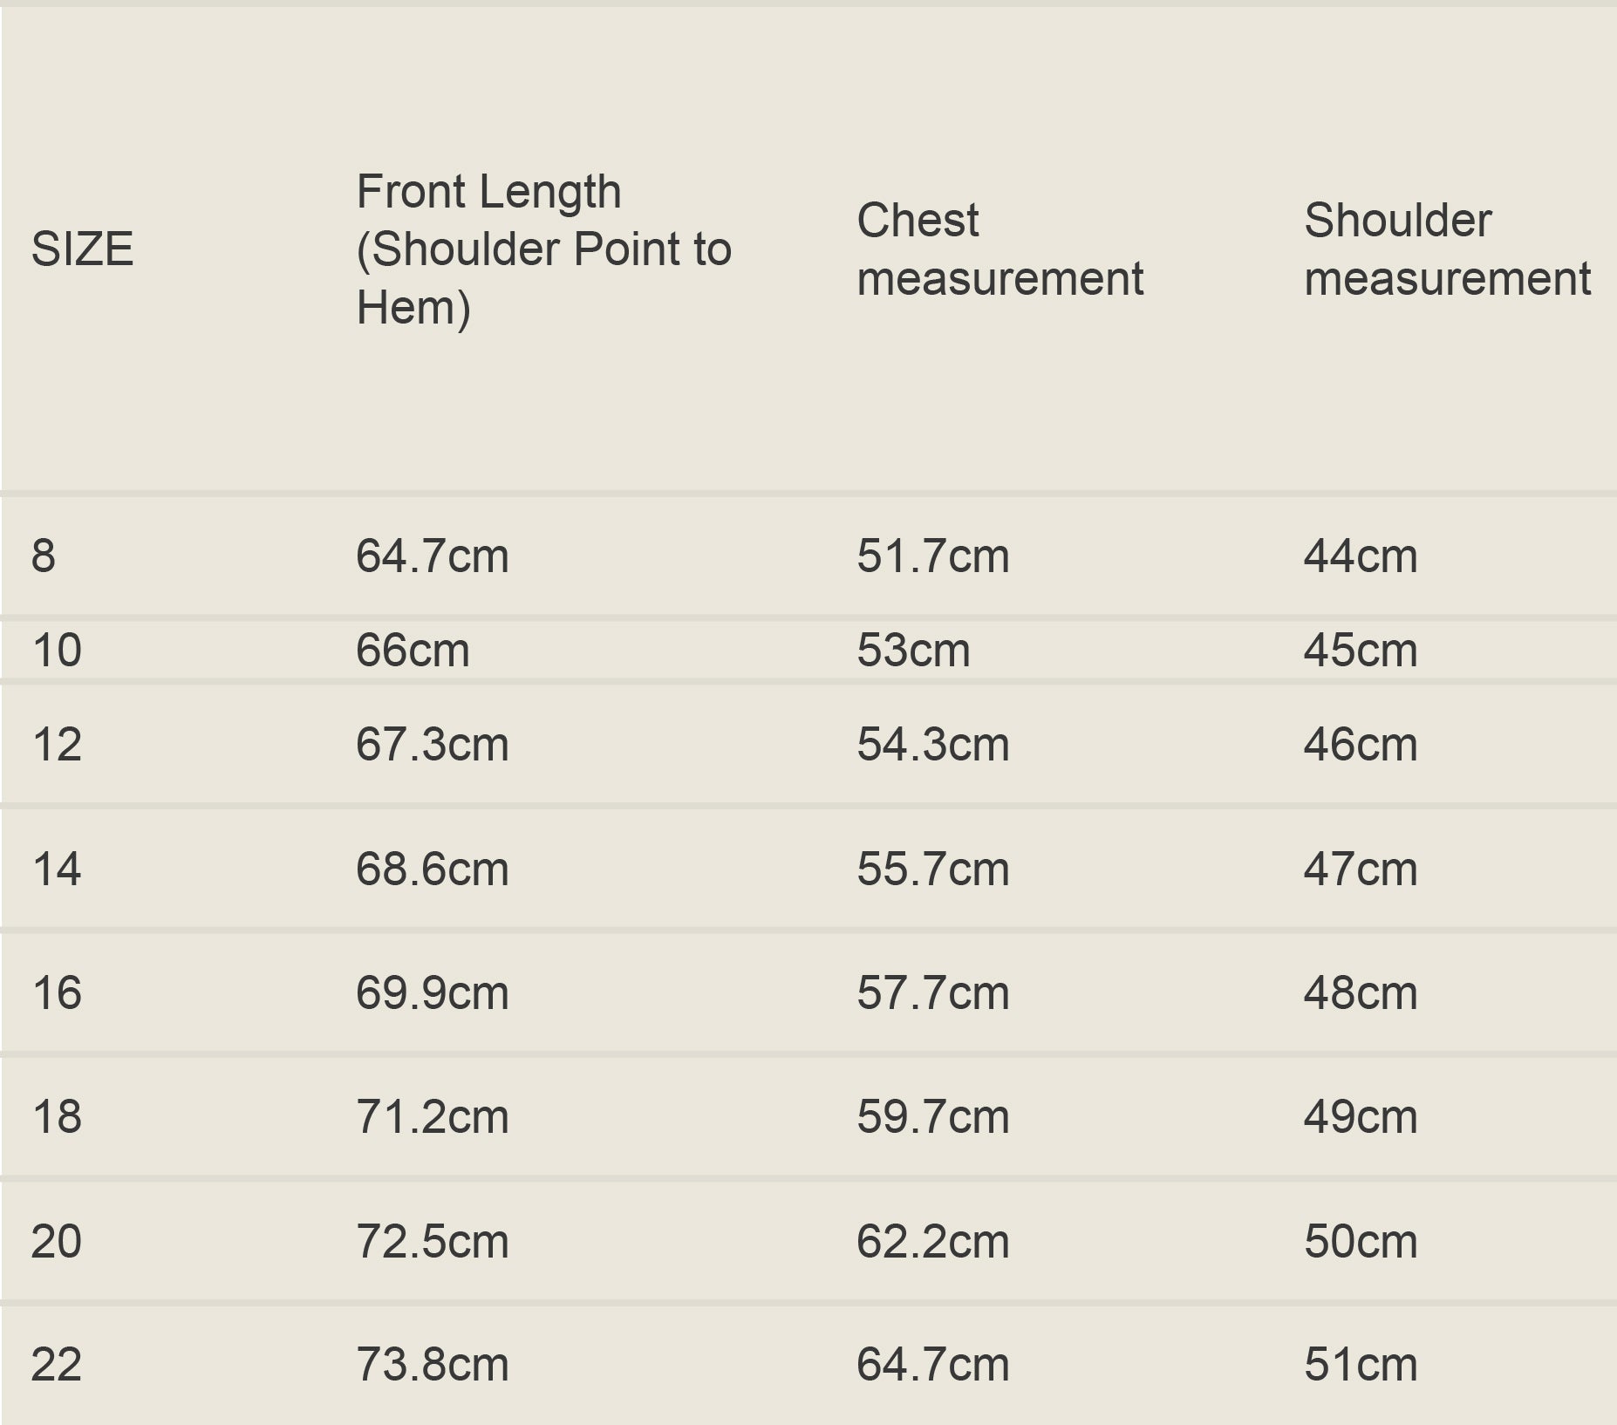Click the 62.2cm chest value
Image resolution: width=1617 pixels, height=1425 pixels.
[933, 1241]
